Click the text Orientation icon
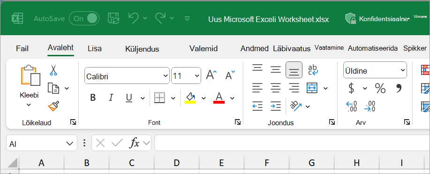 pyautogui.click(x=296, y=106)
